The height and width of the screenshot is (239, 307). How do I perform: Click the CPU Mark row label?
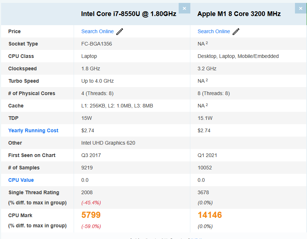click(20, 215)
